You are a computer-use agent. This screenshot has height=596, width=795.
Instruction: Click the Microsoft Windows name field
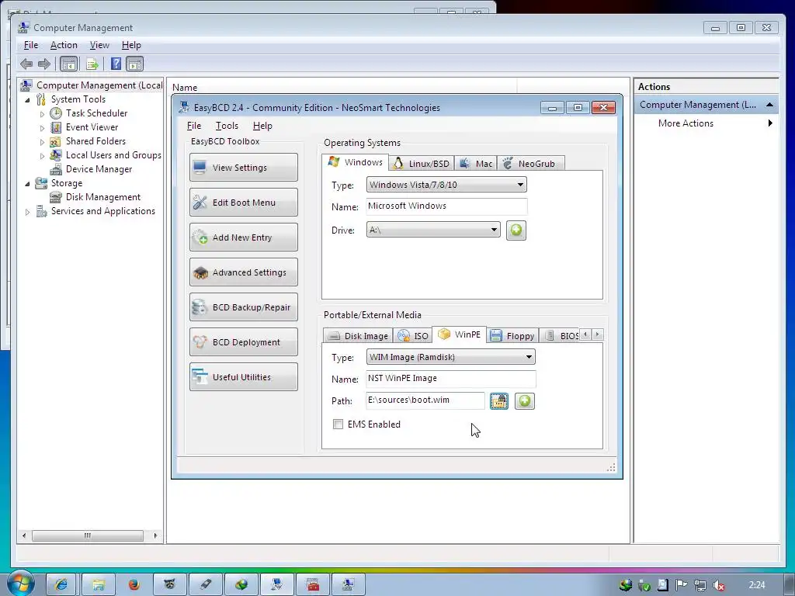[x=446, y=206]
